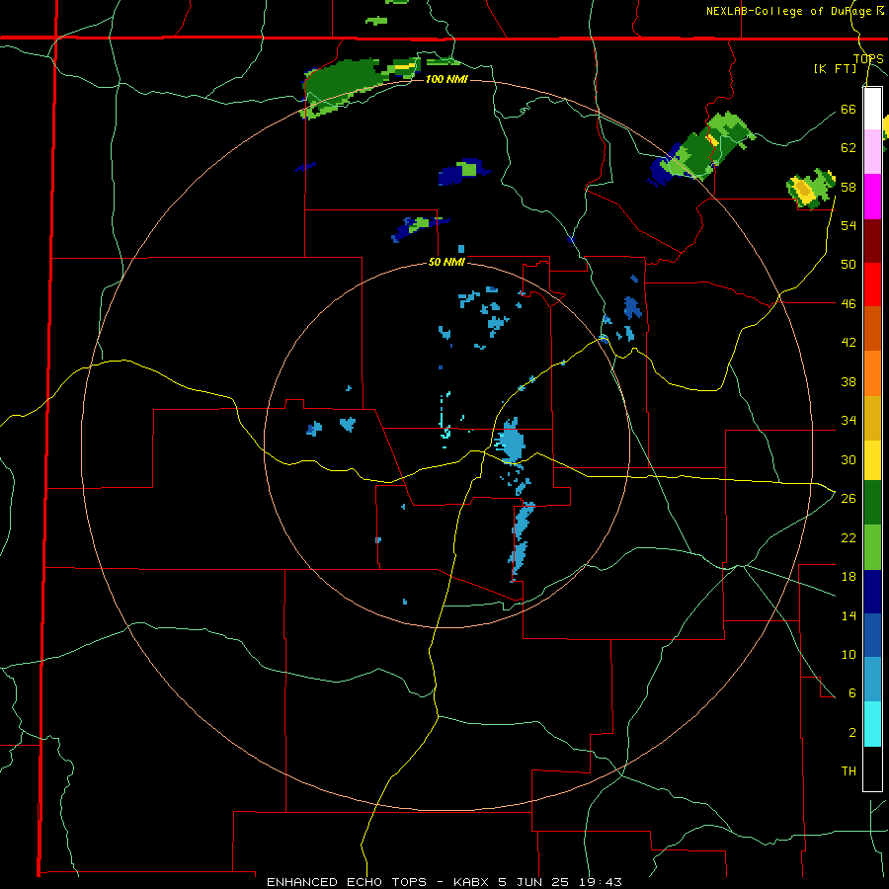Screen dimensions: 889x889
Task: Click the 100 NMI range ring label
Action: click(x=446, y=79)
